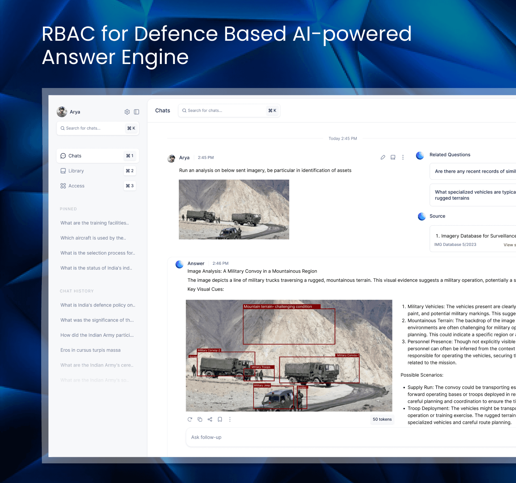Click the blue orb beside Source
Viewport: 516px width, 483px height.
click(x=422, y=217)
